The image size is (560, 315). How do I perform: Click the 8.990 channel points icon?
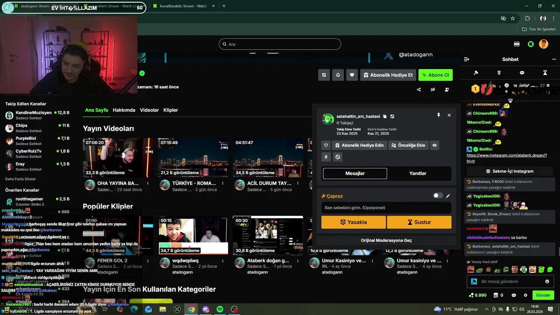click(477, 295)
